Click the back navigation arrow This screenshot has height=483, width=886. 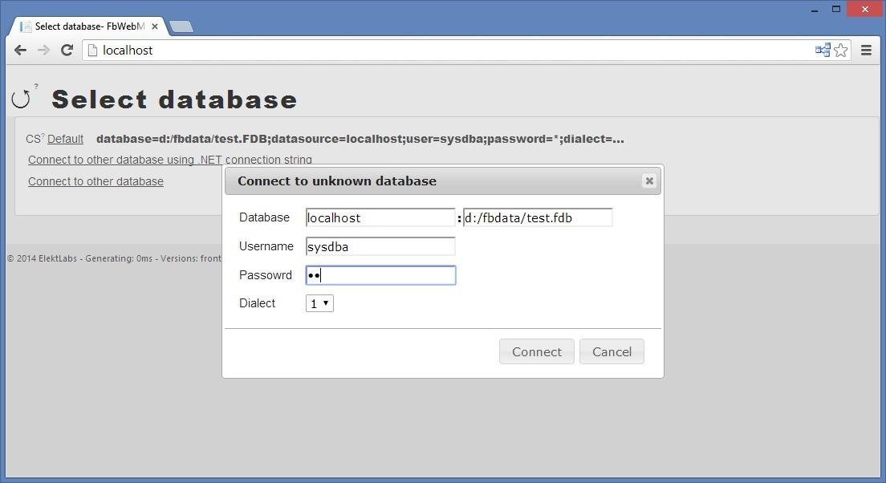tap(20, 50)
